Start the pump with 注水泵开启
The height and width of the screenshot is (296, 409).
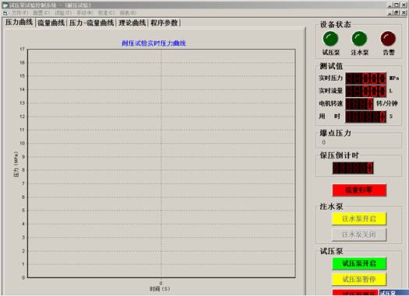pyautogui.click(x=359, y=219)
